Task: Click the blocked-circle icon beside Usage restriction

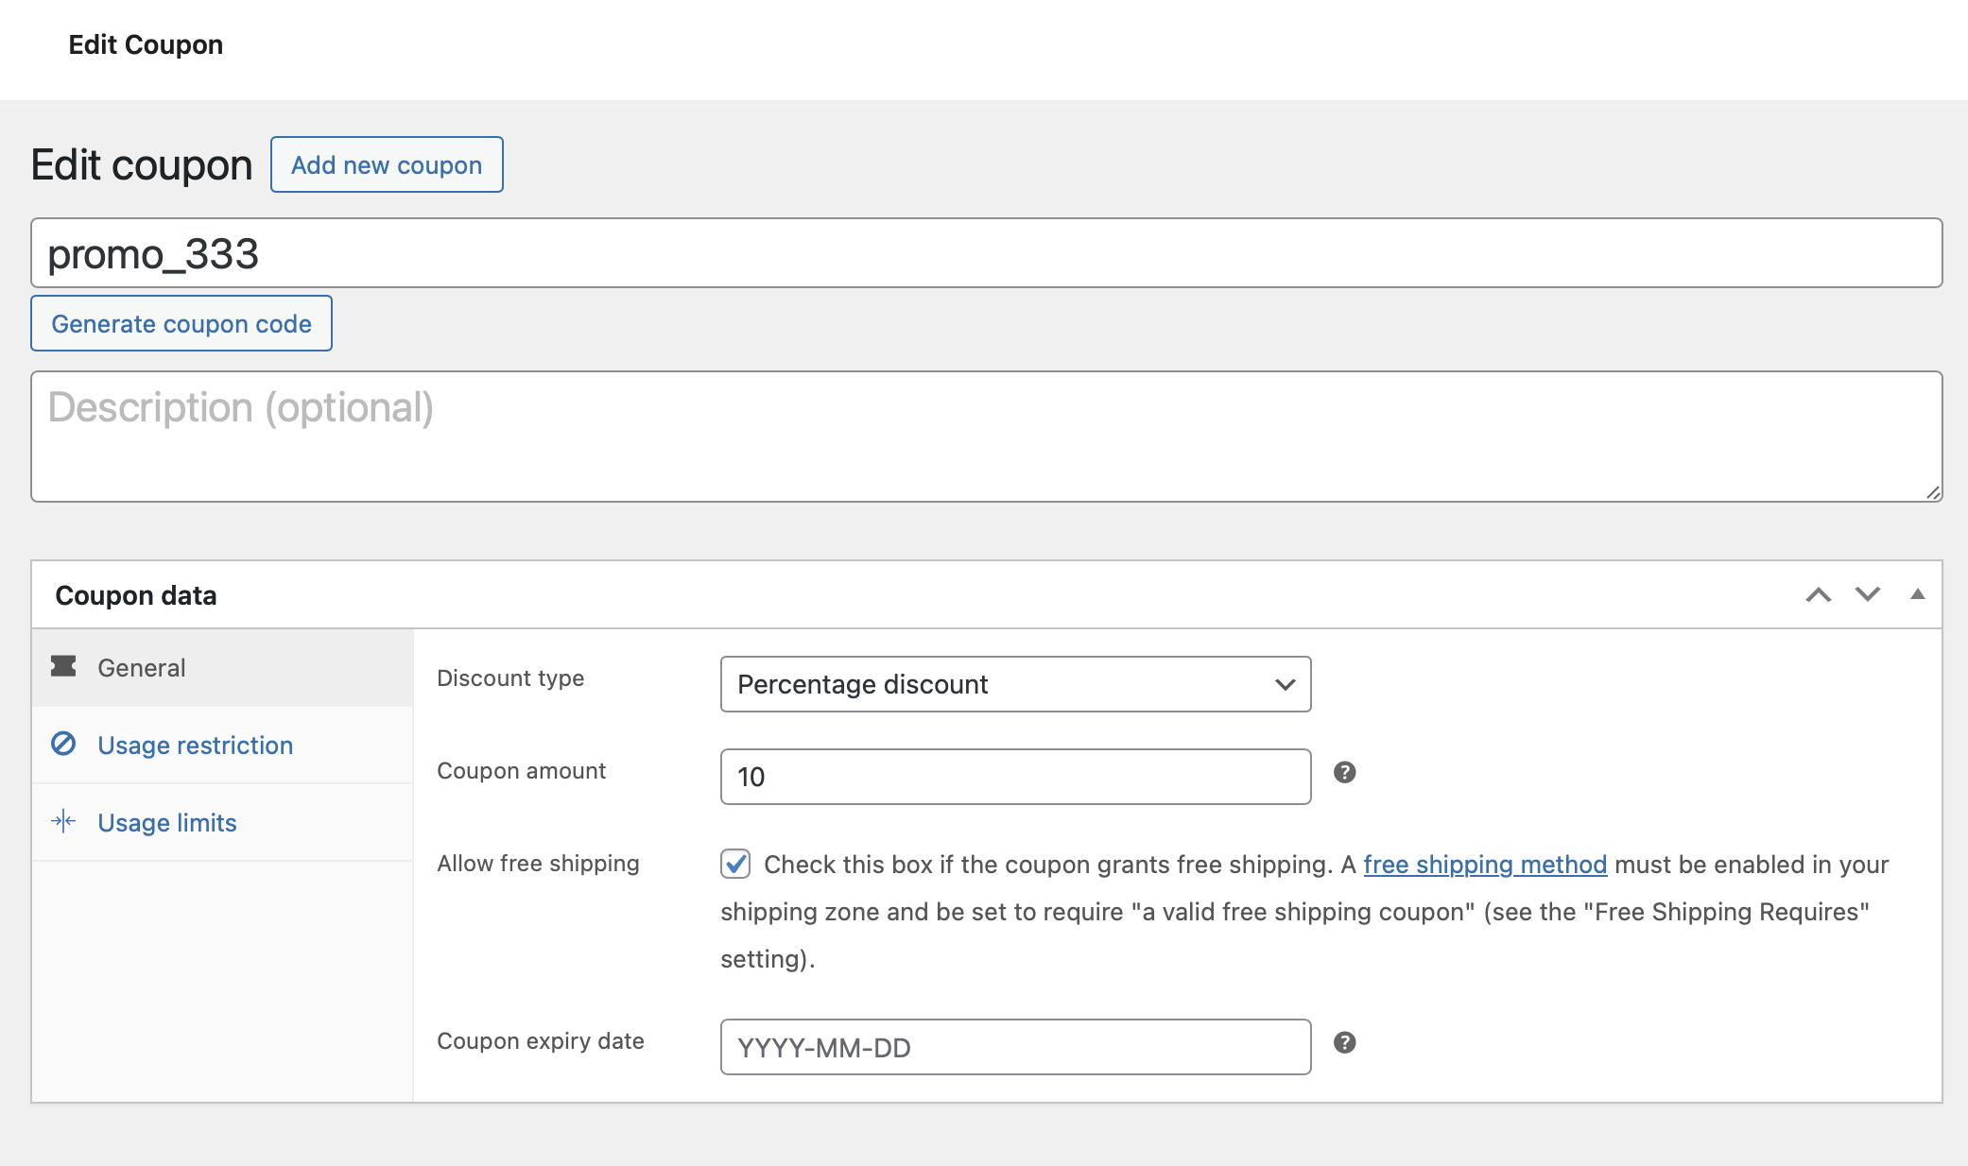Action: click(62, 745)
